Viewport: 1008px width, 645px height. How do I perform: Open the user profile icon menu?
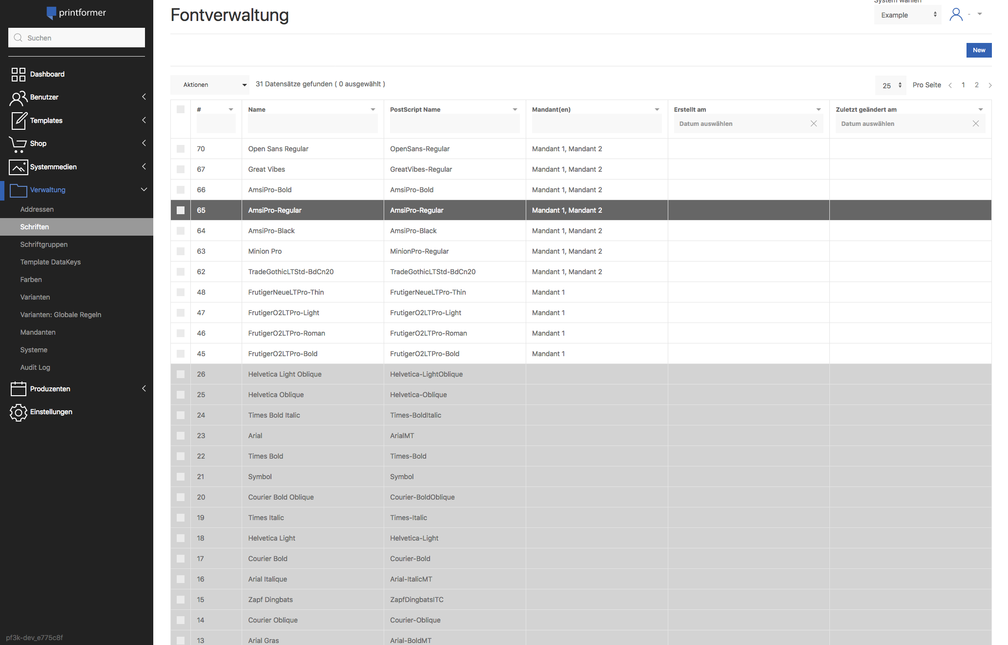[956, 15]
